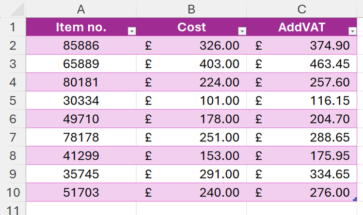This screenshot has height=215, width=363.
Task: Select column B header
Action: [191, 8]
